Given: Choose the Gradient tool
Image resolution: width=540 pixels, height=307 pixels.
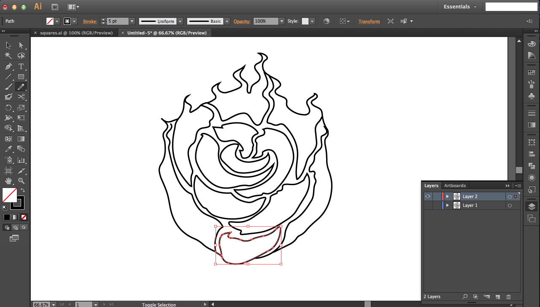Looking at the screenshot, I should click(21, 139).
